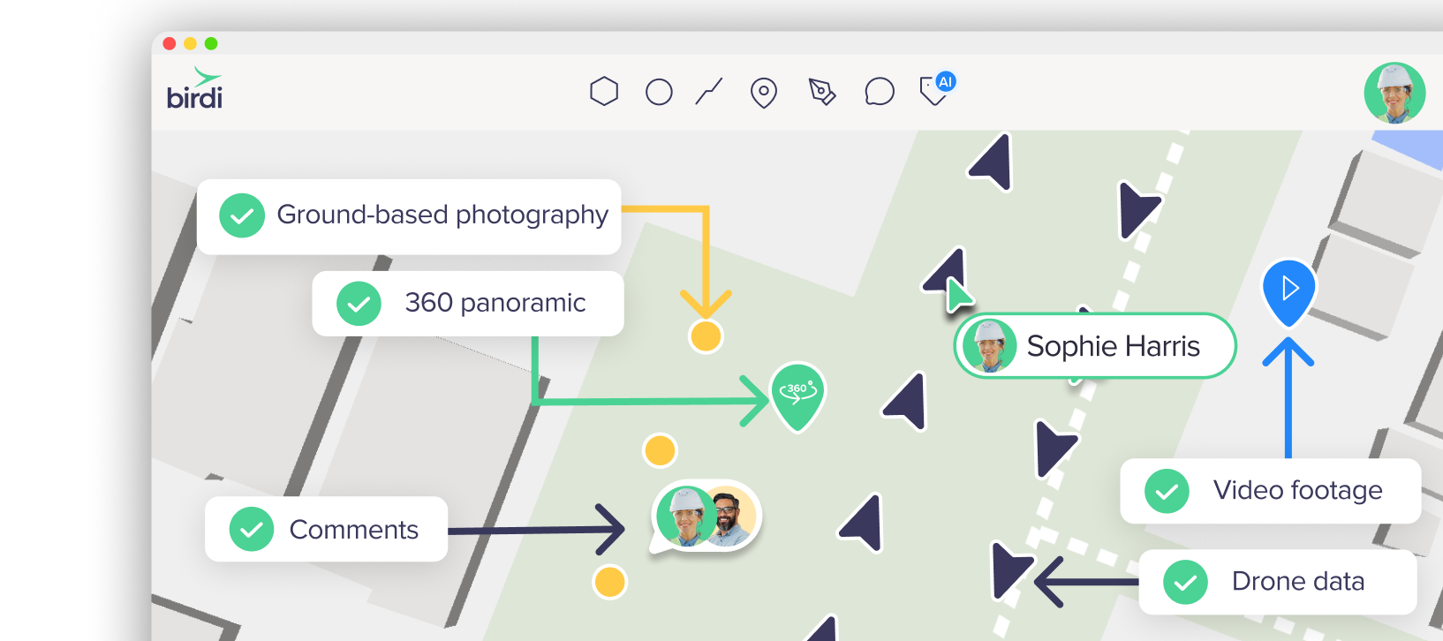
Task: Select the comment bubble tool
Action: 880,92
